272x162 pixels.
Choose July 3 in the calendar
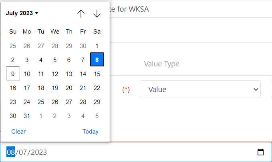pos(27,60)
